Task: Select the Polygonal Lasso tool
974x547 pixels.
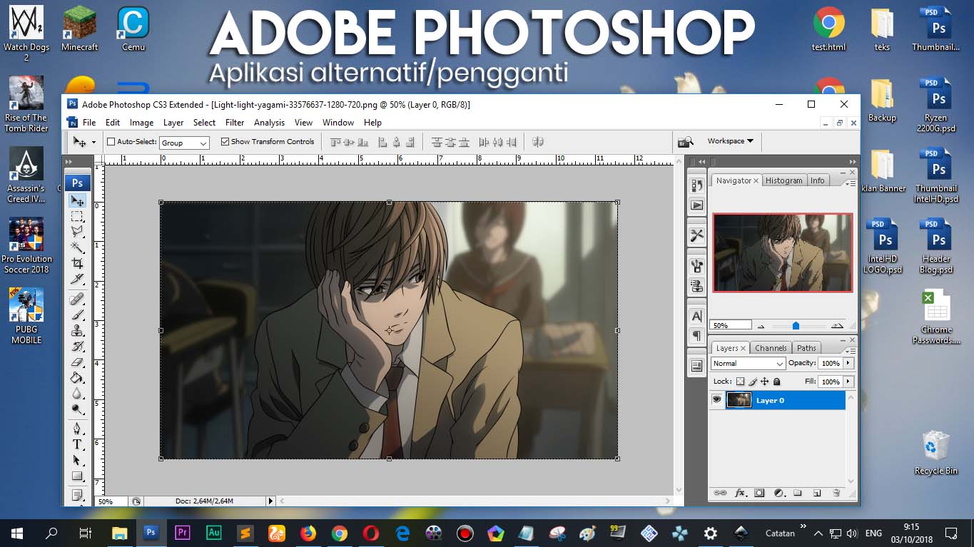Action: click(x=78, y=231)
